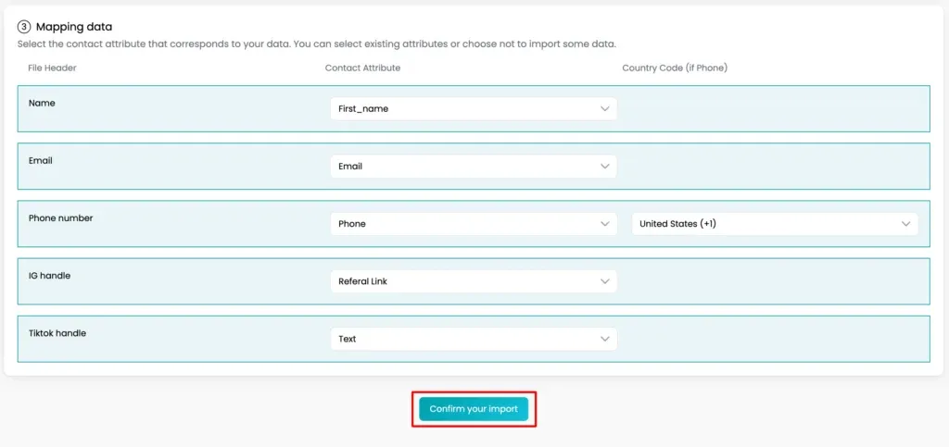This screenshot has width=949, height=447.
Task: Open the Email contact attribute dropdown
Action: [474, 166]
